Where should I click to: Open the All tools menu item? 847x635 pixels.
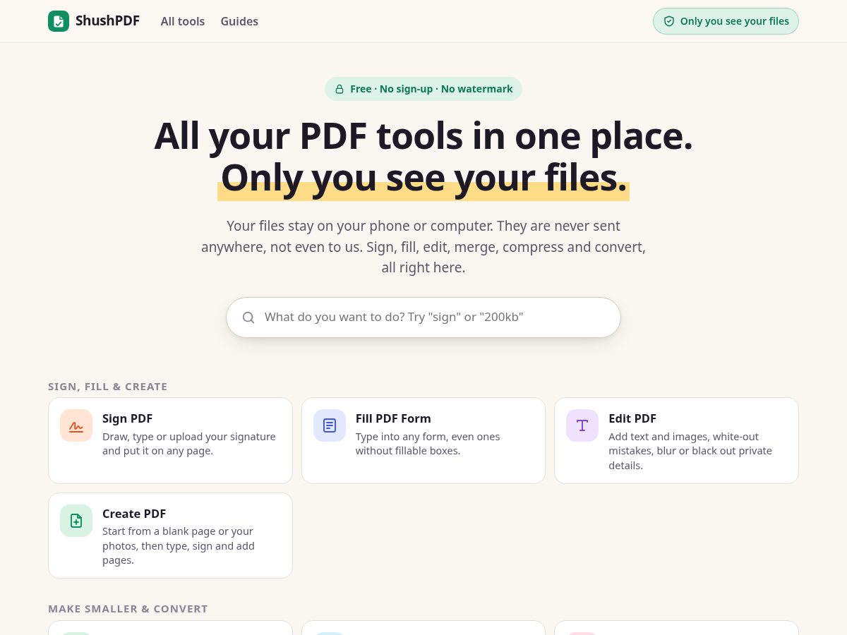tap(183, 21)
